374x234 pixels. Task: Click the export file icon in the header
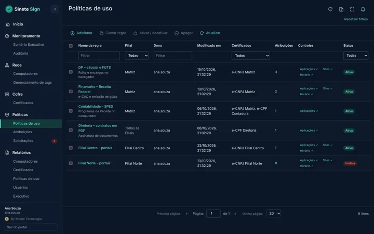[341, 9]
